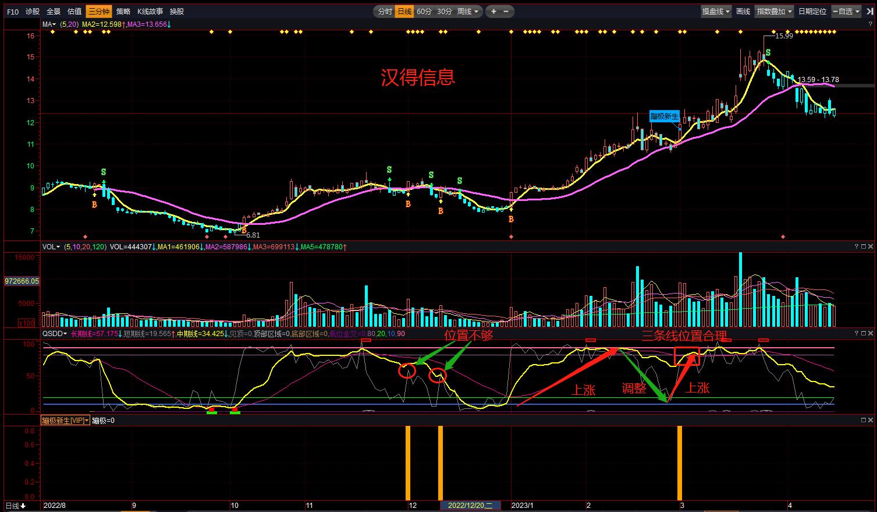Click the zoom out minus button

point(506,12)
